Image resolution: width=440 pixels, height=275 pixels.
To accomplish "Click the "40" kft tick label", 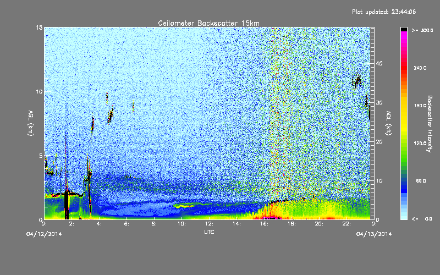I will coord(379,63).
